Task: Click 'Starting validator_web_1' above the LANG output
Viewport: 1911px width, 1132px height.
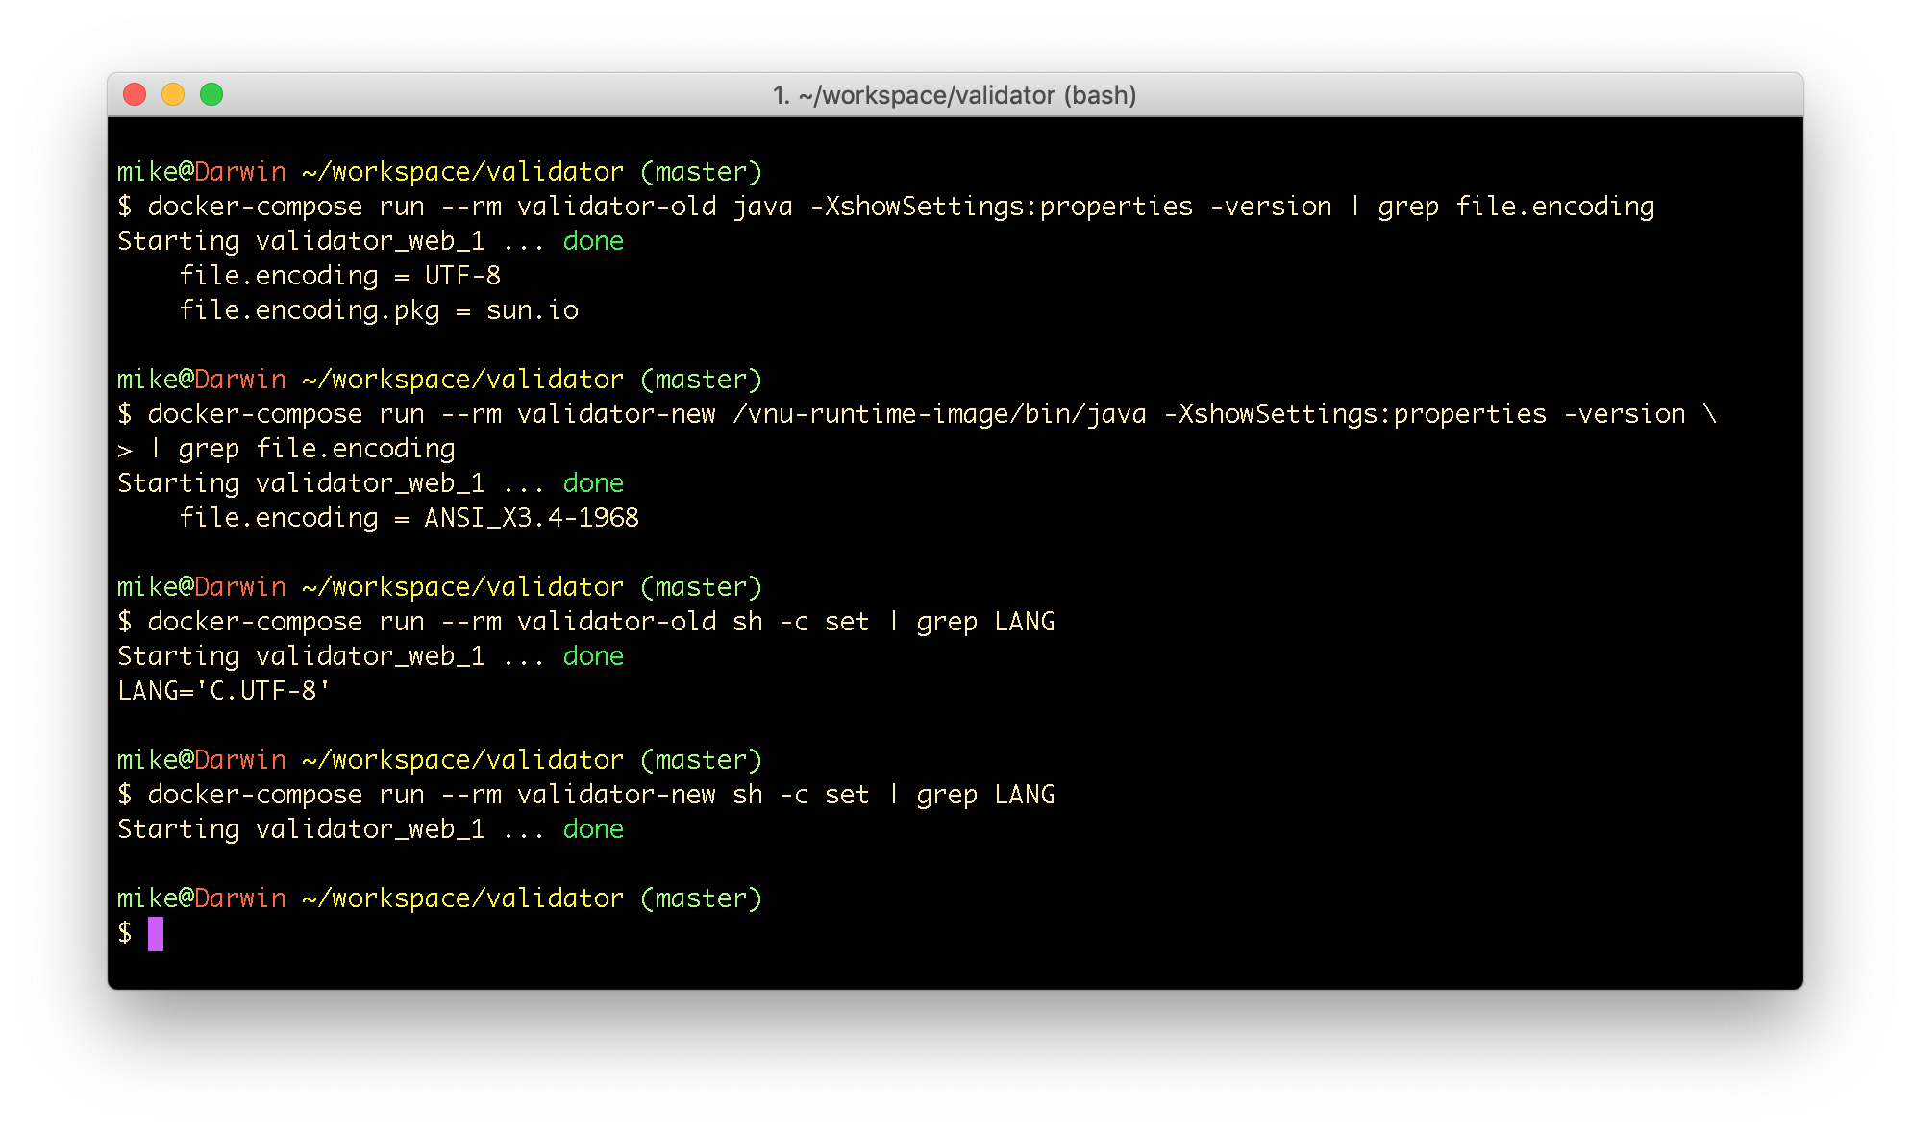Action: click(302, 656)
